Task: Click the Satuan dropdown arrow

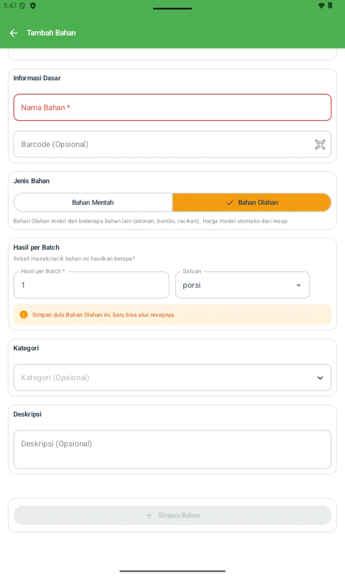Action: click(299, 286)
